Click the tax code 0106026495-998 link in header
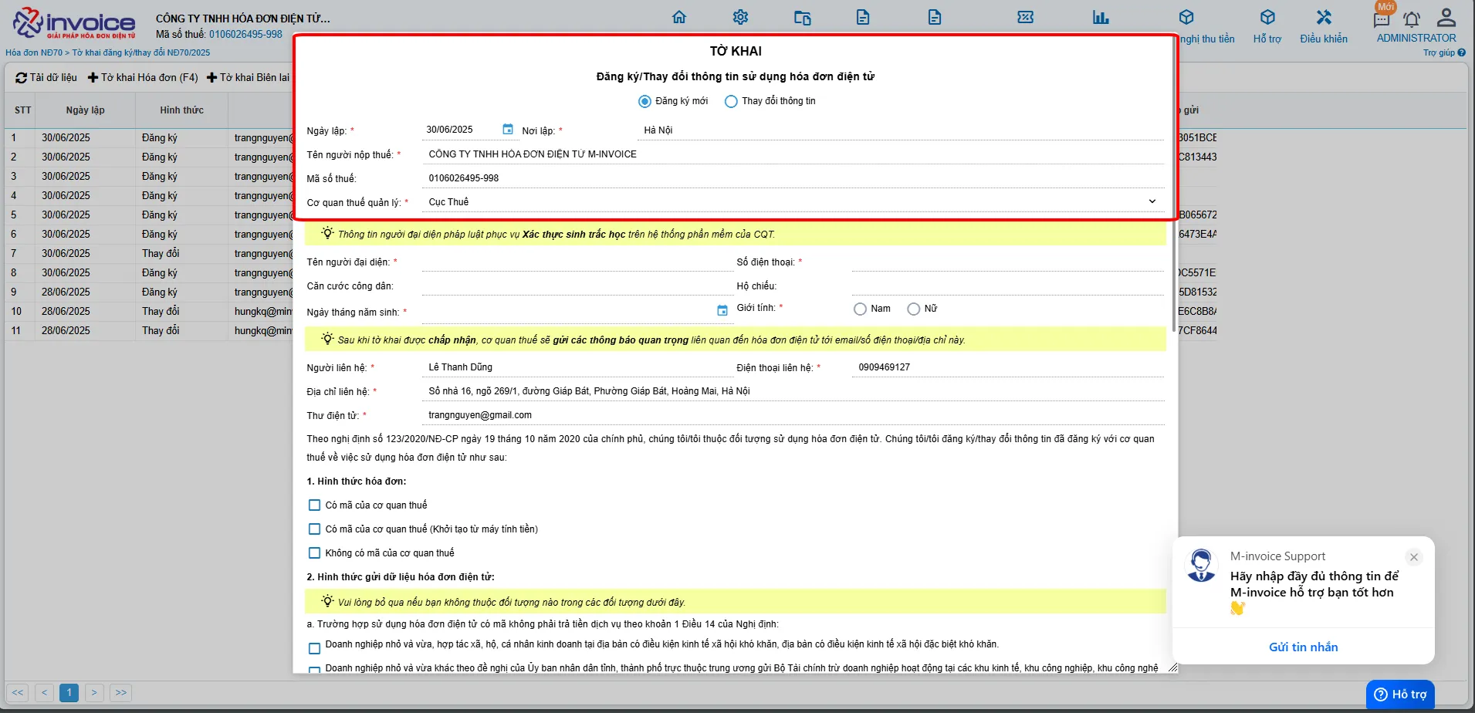This screenshot has height=713, width=1475. 245,34
